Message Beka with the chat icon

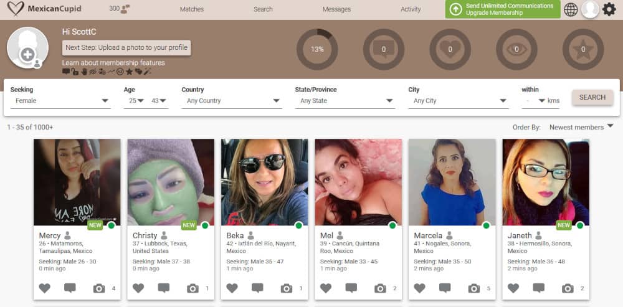click(257, 288)
